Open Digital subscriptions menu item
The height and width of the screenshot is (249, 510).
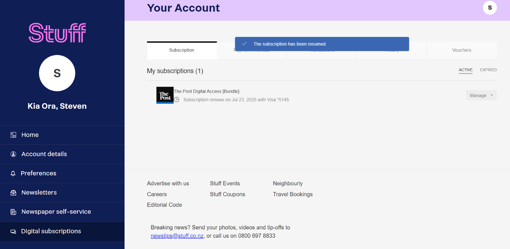click(62, 231)
